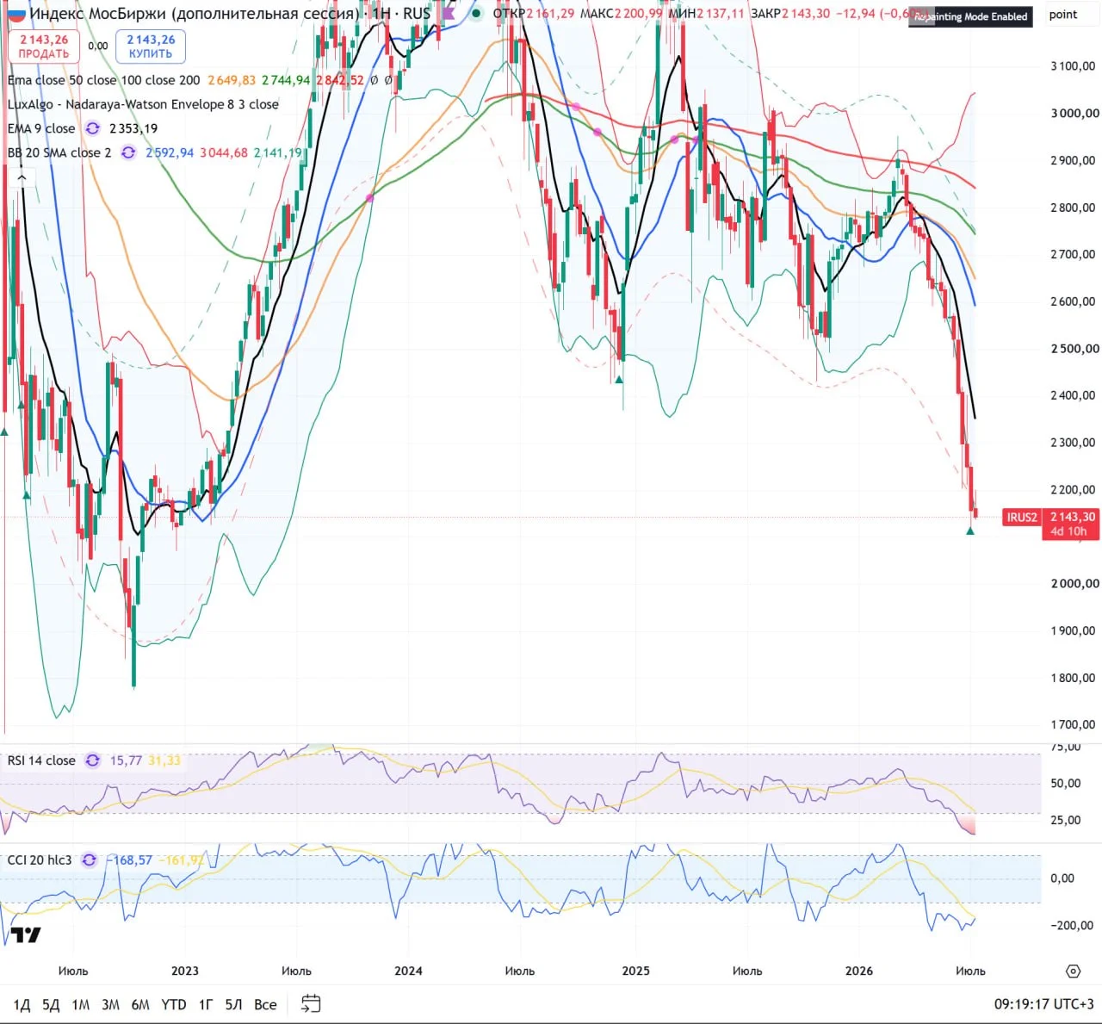Open the time zone menu UTC+3
This screenshot has height=1024, width=1102.
(1043, 1003)
